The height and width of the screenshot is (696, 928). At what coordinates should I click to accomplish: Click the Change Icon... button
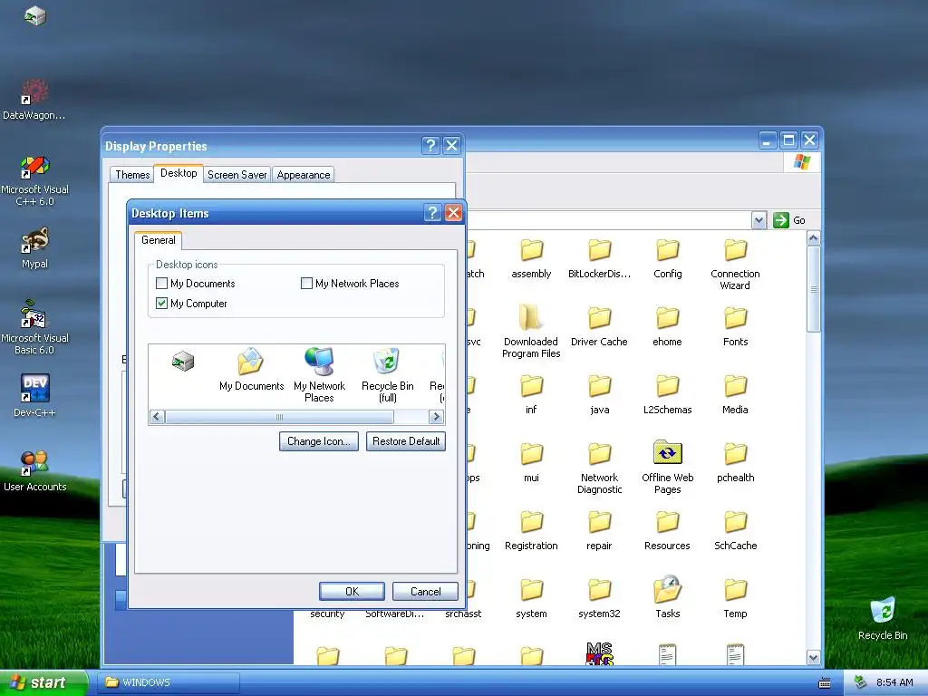pos(319,441)
